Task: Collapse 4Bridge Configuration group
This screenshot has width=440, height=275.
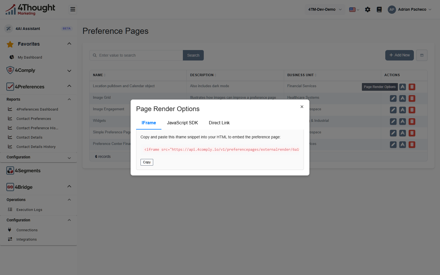Action: 69,220
